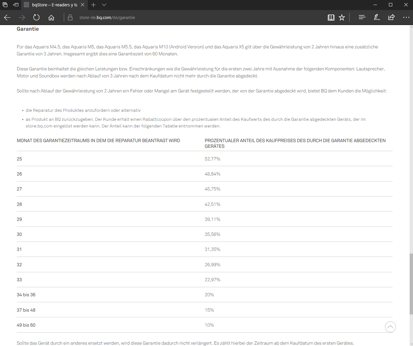Viewport: 413px width, 346px height.
Task: Open Reading view book icon
Action: tap(331, 17)
